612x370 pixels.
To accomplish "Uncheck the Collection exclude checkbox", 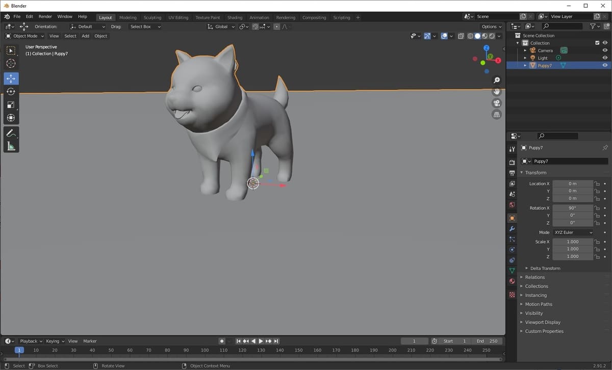I will 597,43.
